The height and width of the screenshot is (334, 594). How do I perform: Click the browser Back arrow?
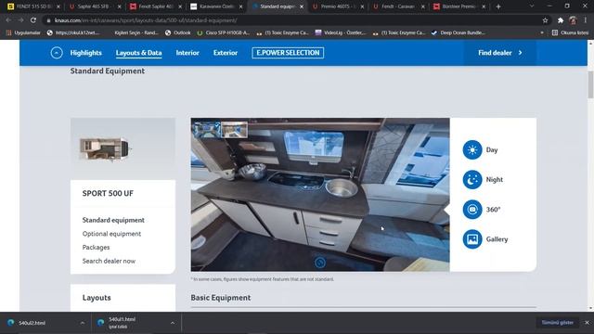tap(8, 20)
